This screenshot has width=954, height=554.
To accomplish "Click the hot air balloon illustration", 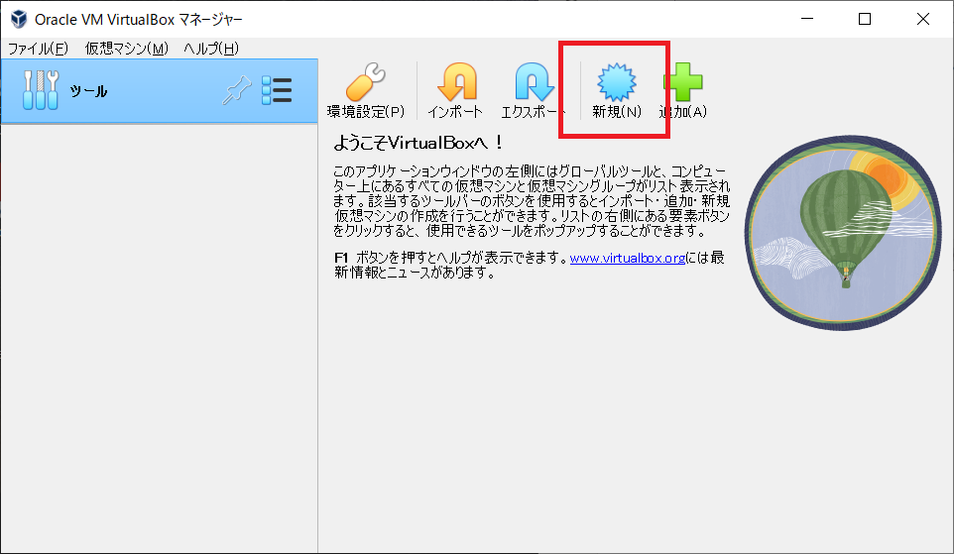I will [841, 229].
